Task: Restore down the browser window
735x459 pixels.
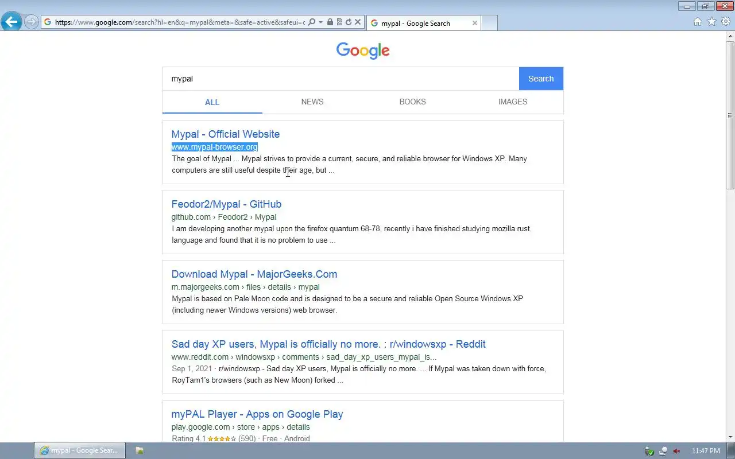Action: pos(706,6)
